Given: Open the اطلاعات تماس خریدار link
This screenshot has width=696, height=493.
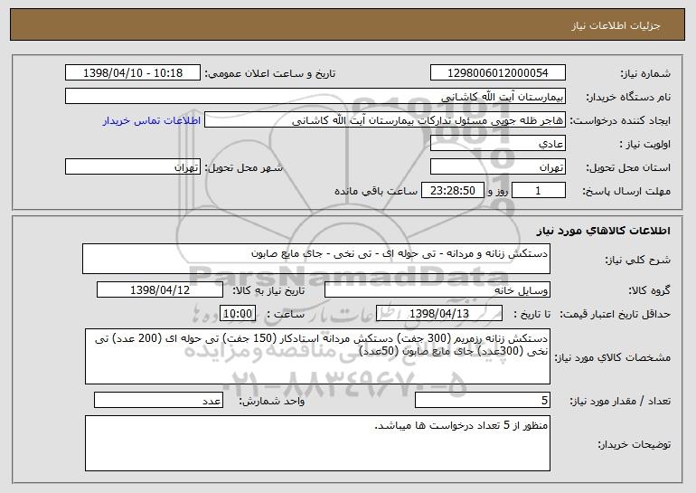Looking at the screenshot, I should [x=151, y=120].
